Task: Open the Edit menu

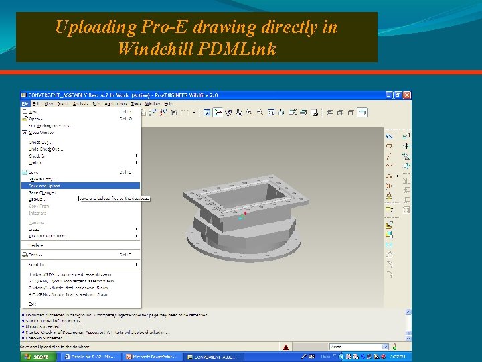Action: click(x=36, y=104)
